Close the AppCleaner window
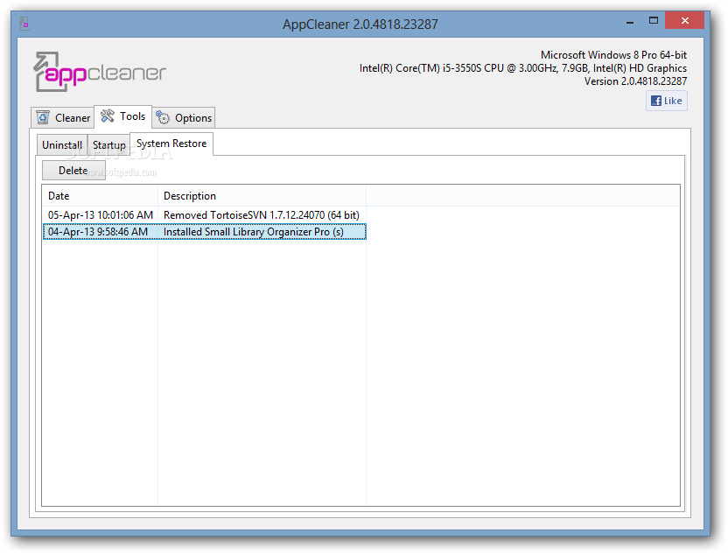Viewport: 728px width, 554px height. 684,20
